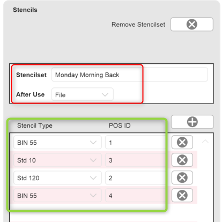The height and width of the screenshot is (222, 222).
Task: Open the Std 120 stencil type dropdown
Action: [x=57, y=177]
